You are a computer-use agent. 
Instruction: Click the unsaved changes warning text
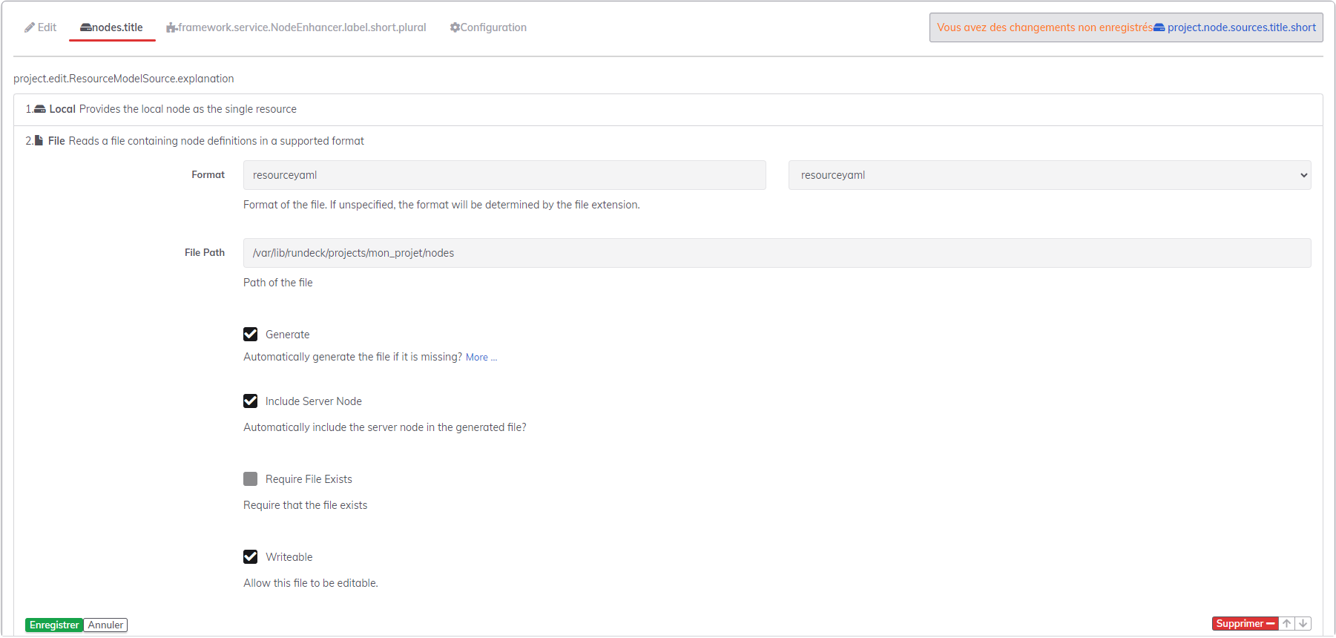(1044, 27)
